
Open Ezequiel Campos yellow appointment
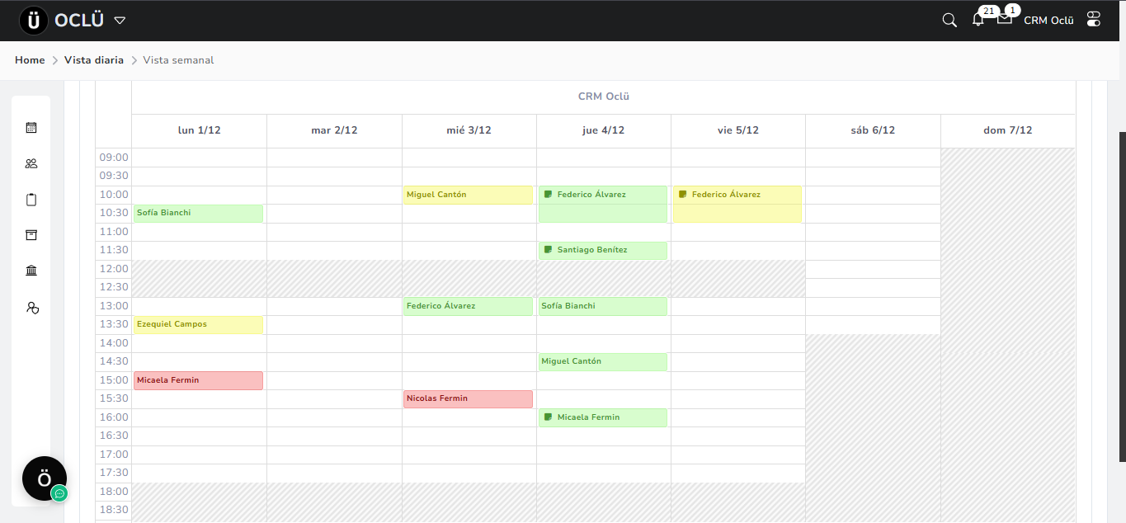click(x=198, y=325)
